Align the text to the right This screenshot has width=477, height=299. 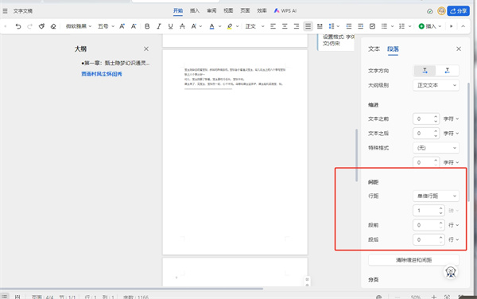(297, 26)
